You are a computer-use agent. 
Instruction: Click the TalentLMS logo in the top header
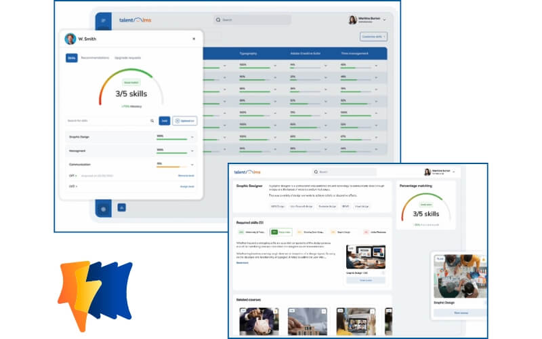point(135,20)
